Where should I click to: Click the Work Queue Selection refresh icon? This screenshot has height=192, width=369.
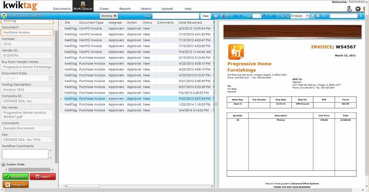pos(4,16)
